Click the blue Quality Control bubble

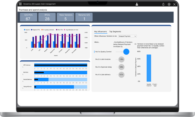point(126,52)
